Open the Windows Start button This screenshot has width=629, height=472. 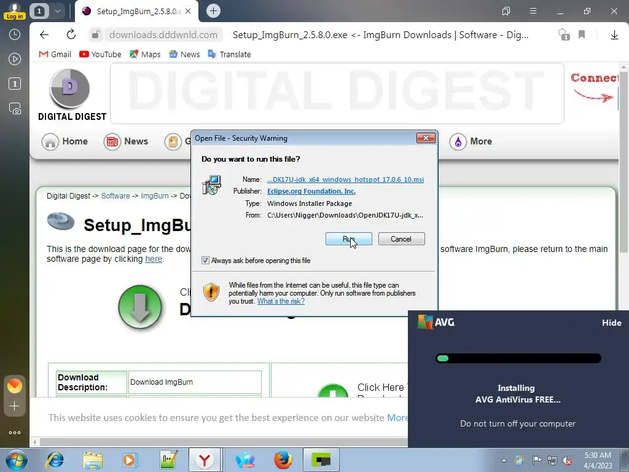point(16,460)
